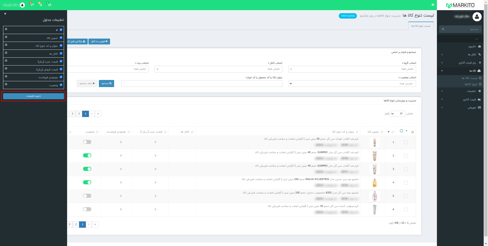Uncheck the # column checkbox
Viewport: 488px width, 246px height.
[61, 30]
